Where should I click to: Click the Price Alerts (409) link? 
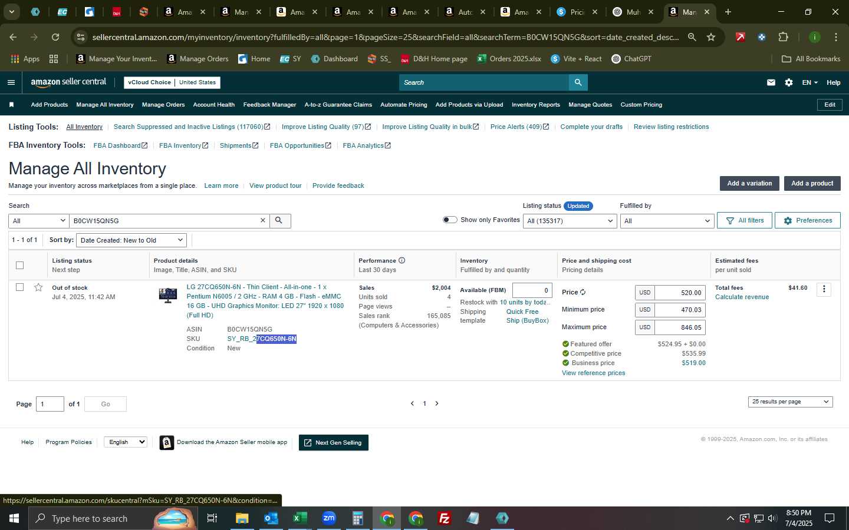pos(519,127)
